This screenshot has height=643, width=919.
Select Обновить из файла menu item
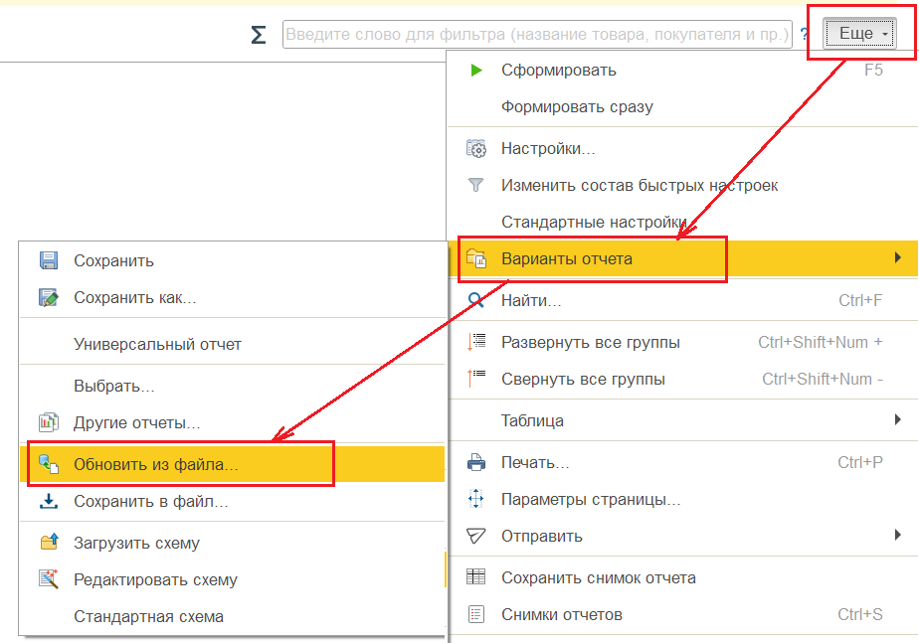tap(156, 464)
